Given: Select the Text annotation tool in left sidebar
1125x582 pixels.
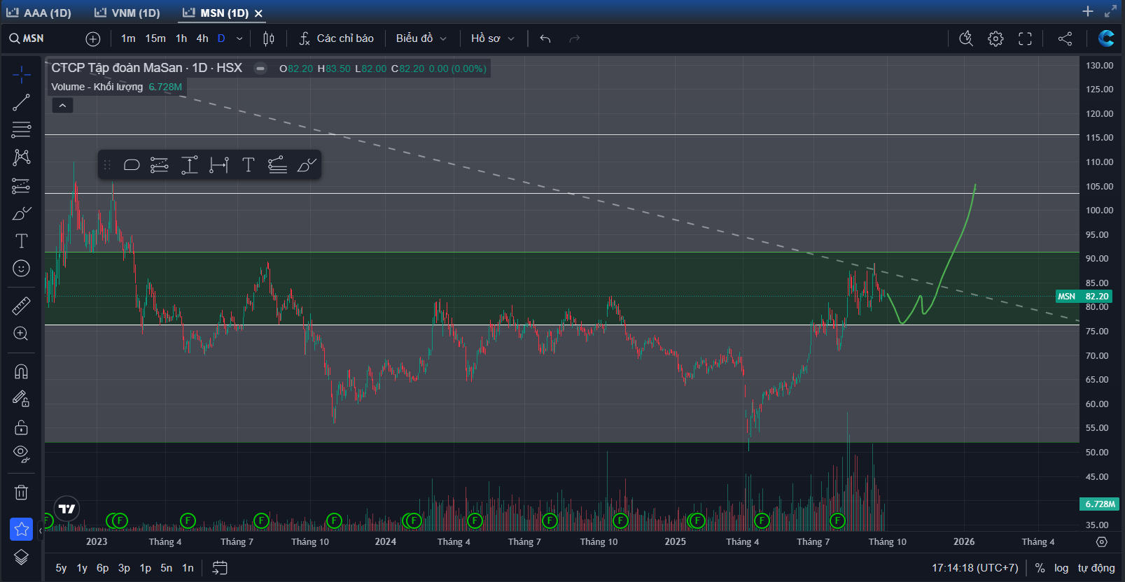Looking at the screenshot, I should pos(21,241).
